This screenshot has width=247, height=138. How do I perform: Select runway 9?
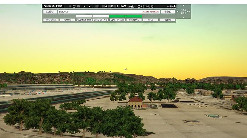tap(93, 16)
